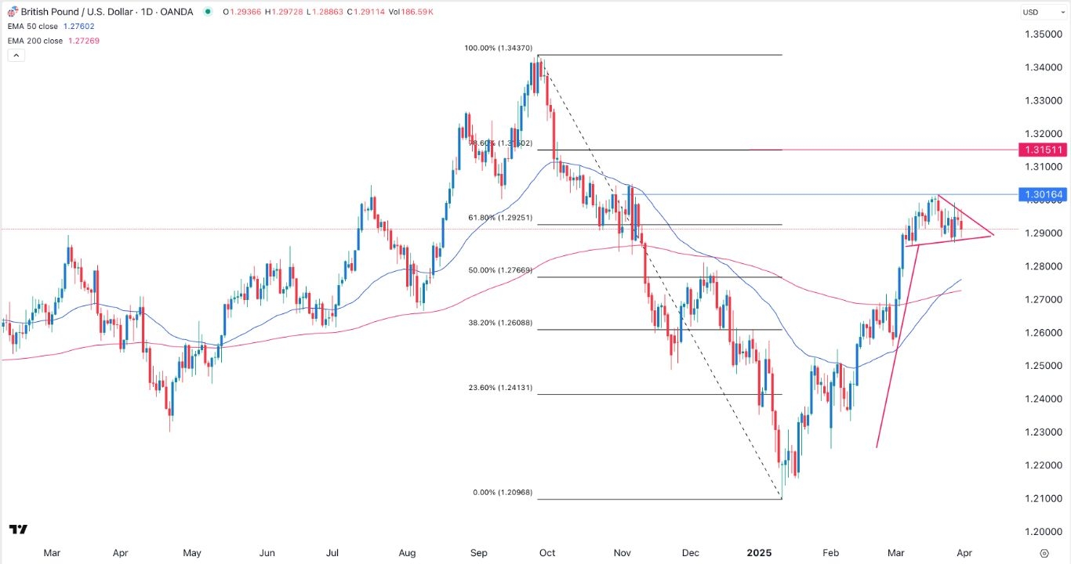
Task: Open chart settings gear icon
Action: point(1044,553)
